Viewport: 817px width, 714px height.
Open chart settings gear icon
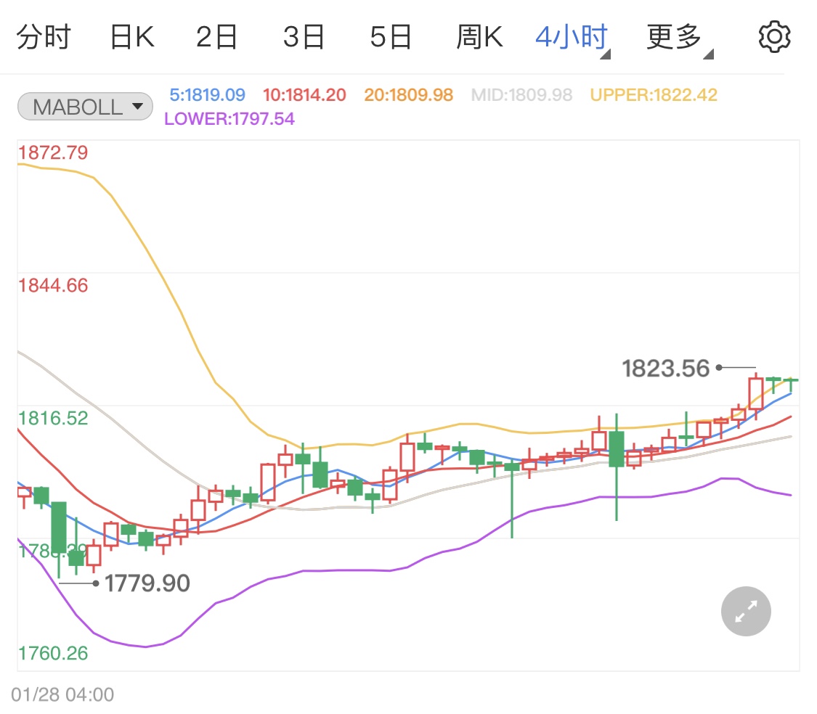774,37
